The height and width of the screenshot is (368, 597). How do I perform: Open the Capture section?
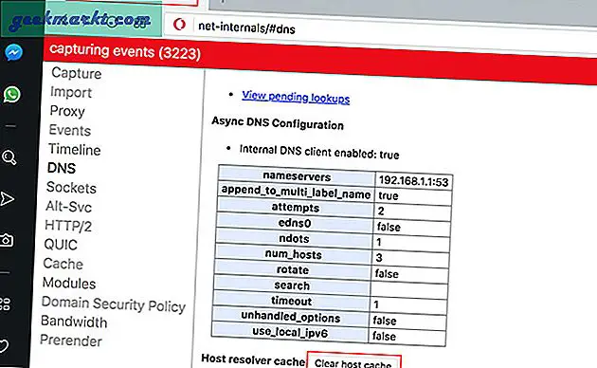coord(77,73)
